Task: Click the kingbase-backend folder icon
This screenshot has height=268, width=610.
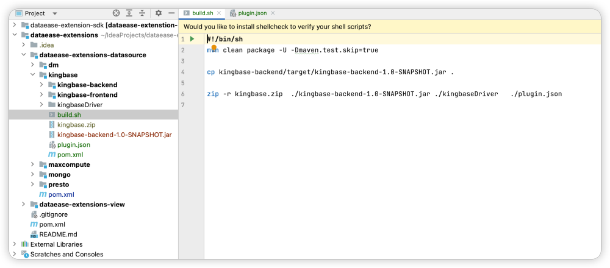Action: 52,85
